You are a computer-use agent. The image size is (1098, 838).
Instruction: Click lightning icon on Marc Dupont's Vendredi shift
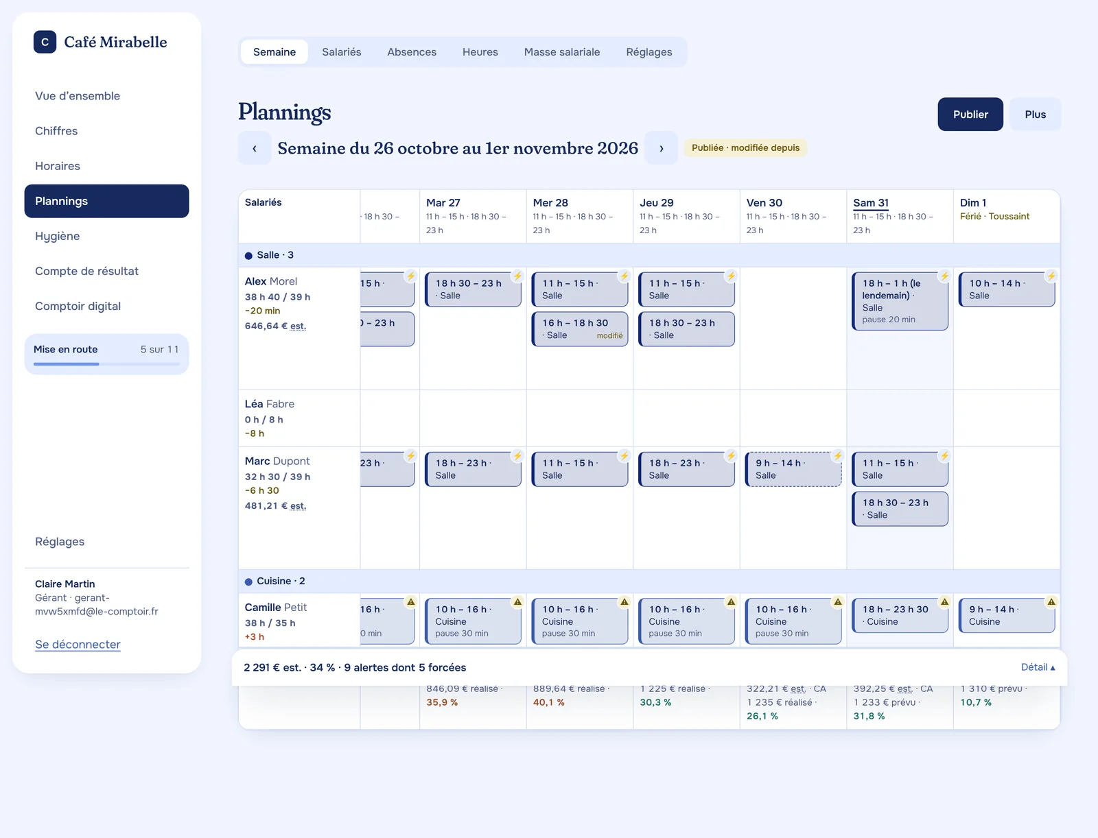[838, 456]
